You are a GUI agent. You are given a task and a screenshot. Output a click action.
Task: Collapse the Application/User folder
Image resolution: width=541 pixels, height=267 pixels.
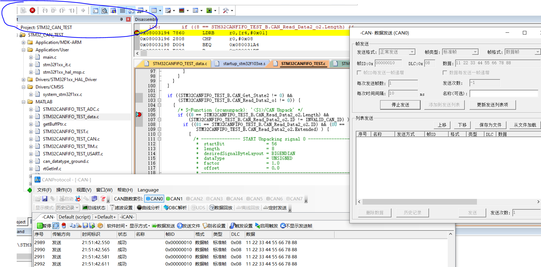[x=23, y=50]
